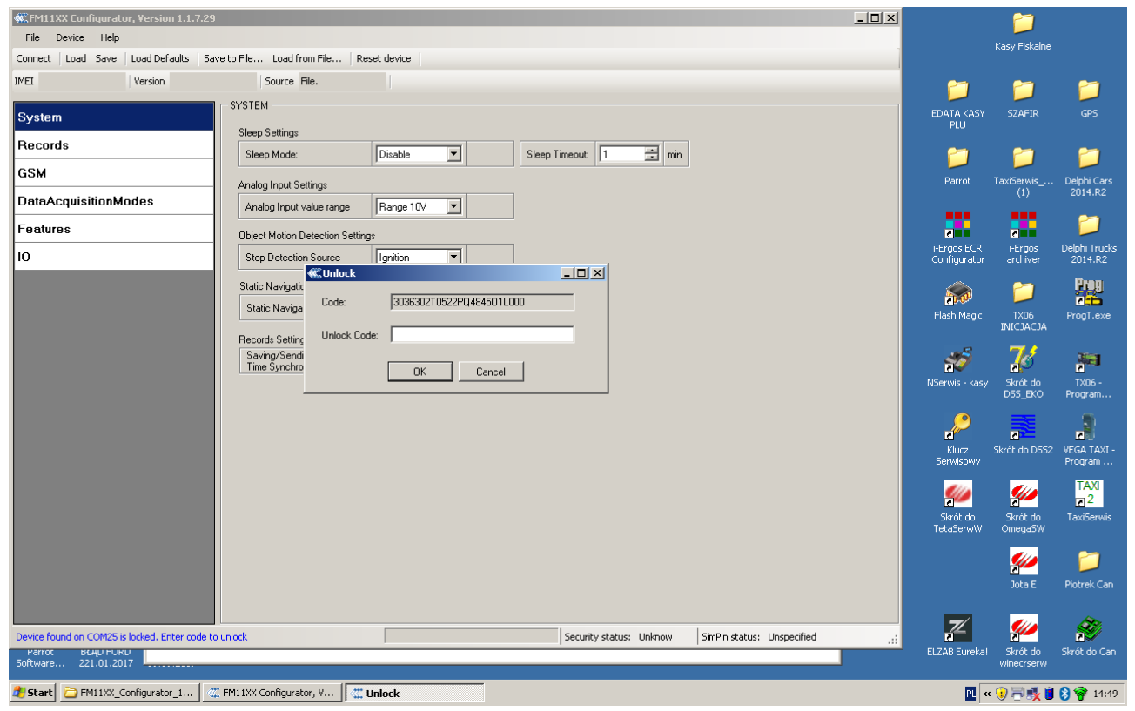Viewport: 1135px width, 711px height.
Task: Click the PL language indicator
Action: click(970, 694)
